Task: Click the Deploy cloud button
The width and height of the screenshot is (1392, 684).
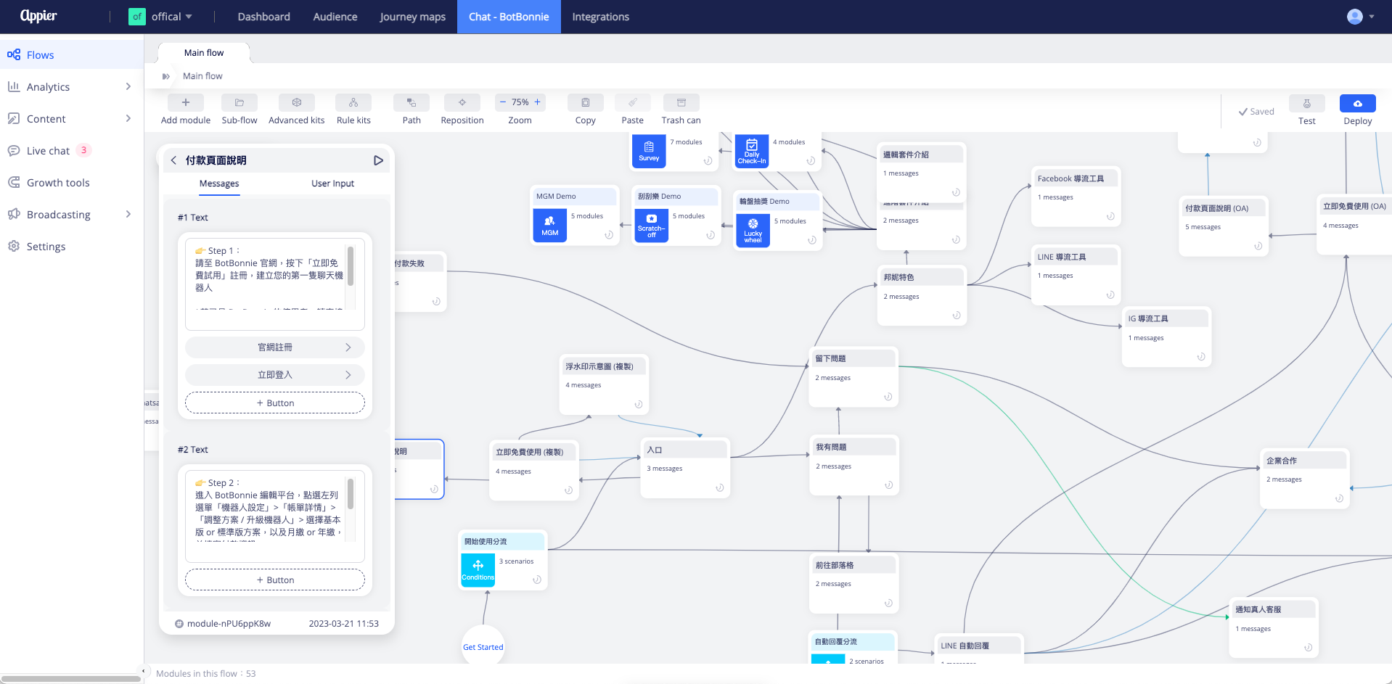Action: pos(1358,103)
